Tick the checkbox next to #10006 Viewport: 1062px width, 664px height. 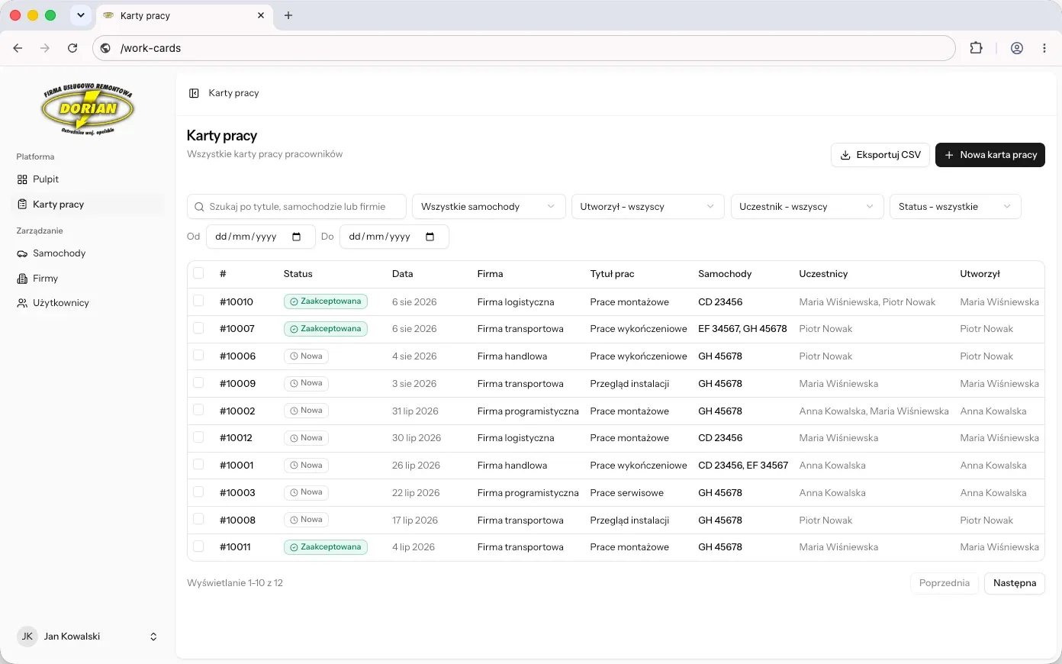(198, 356)
